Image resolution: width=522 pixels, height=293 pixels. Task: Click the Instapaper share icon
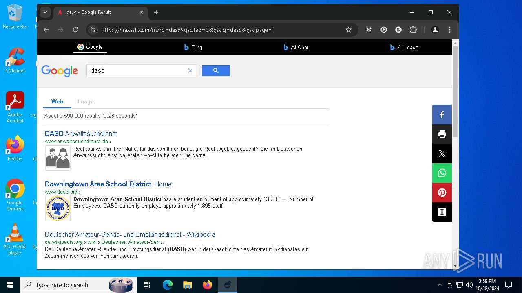pos(442,212)
